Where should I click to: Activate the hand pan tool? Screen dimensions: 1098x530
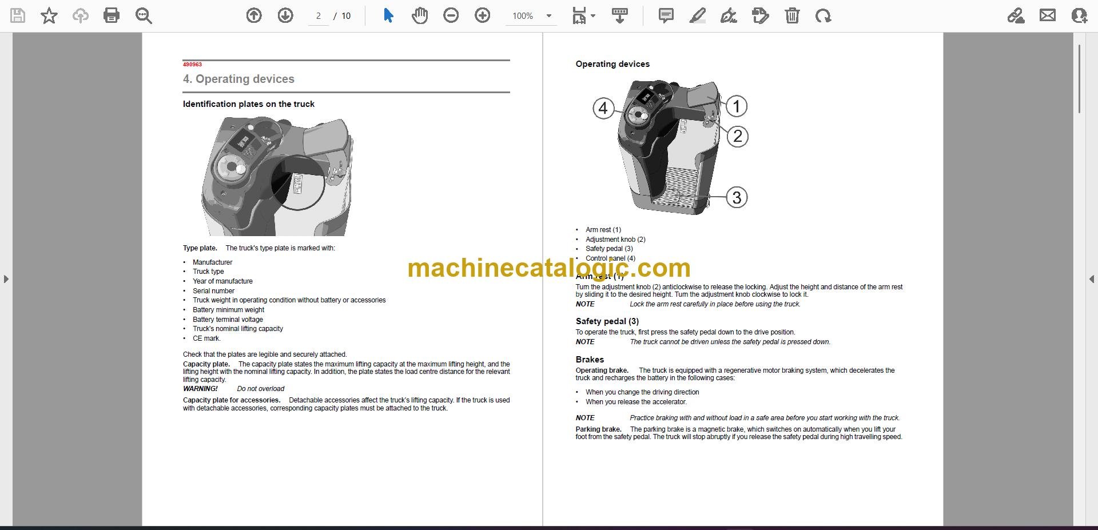pyautogui.click(x=420, y=15)
